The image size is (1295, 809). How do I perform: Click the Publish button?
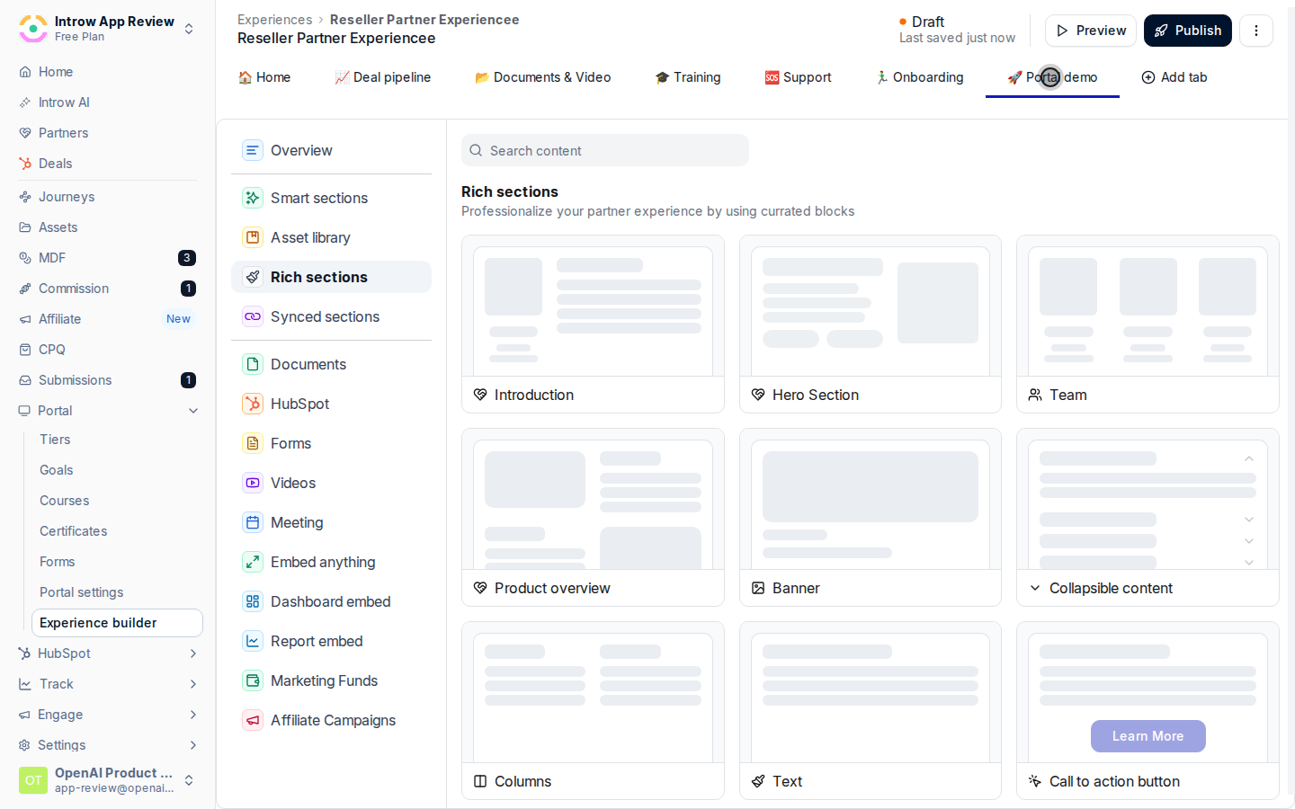coord(1187,31)
